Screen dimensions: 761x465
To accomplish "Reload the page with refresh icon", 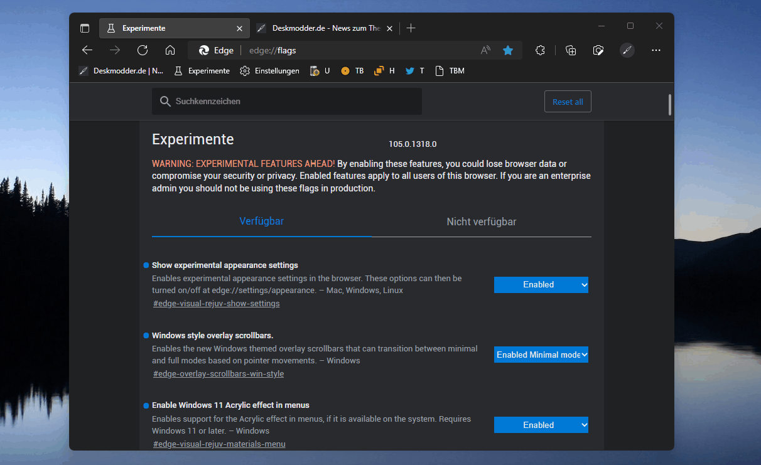I will click(143, 50).
